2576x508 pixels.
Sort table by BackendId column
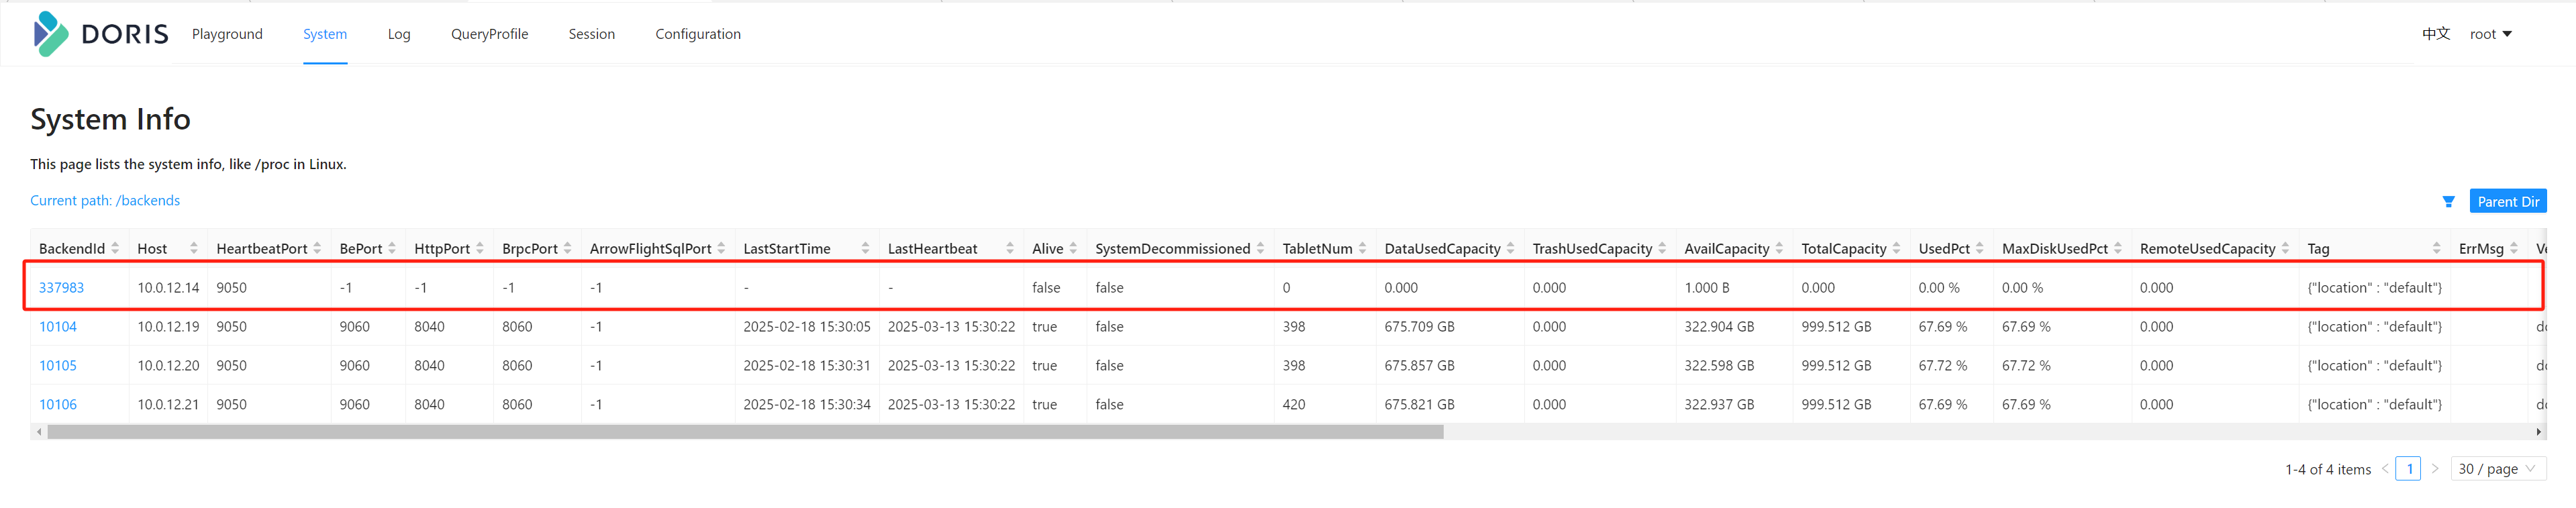pyautogui.click(x=115, y=248)
